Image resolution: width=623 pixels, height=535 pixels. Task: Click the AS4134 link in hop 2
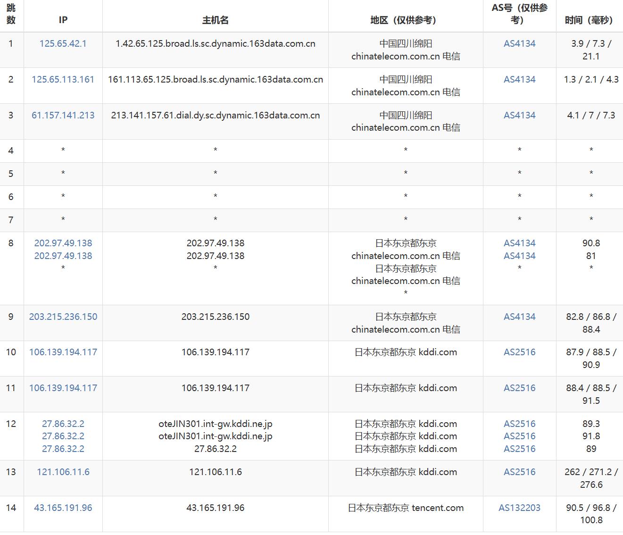tap(519, 79)
